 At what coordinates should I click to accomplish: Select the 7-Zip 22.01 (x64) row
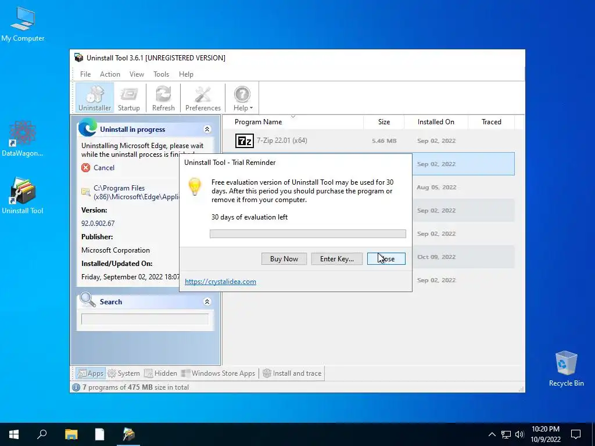(x=368, y=141)
